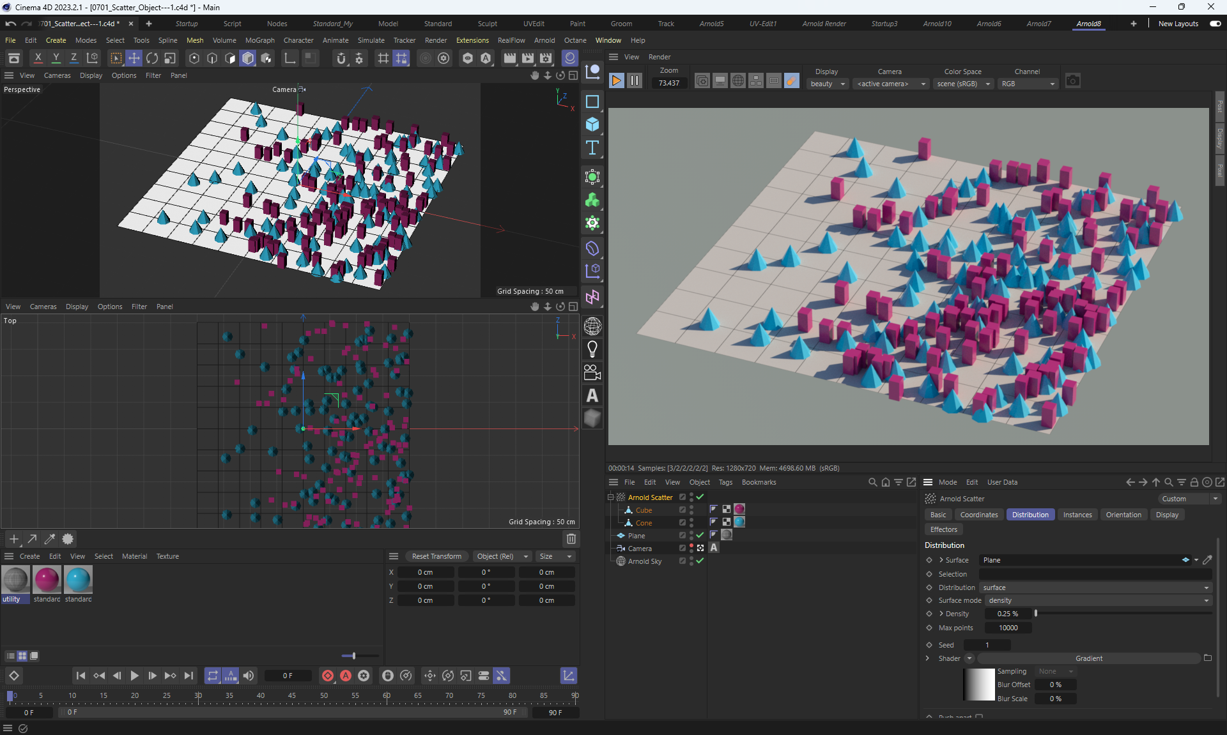Select the Rotate tool in toolbar
Screen dimensions: 1227x735
coord(152,58)
